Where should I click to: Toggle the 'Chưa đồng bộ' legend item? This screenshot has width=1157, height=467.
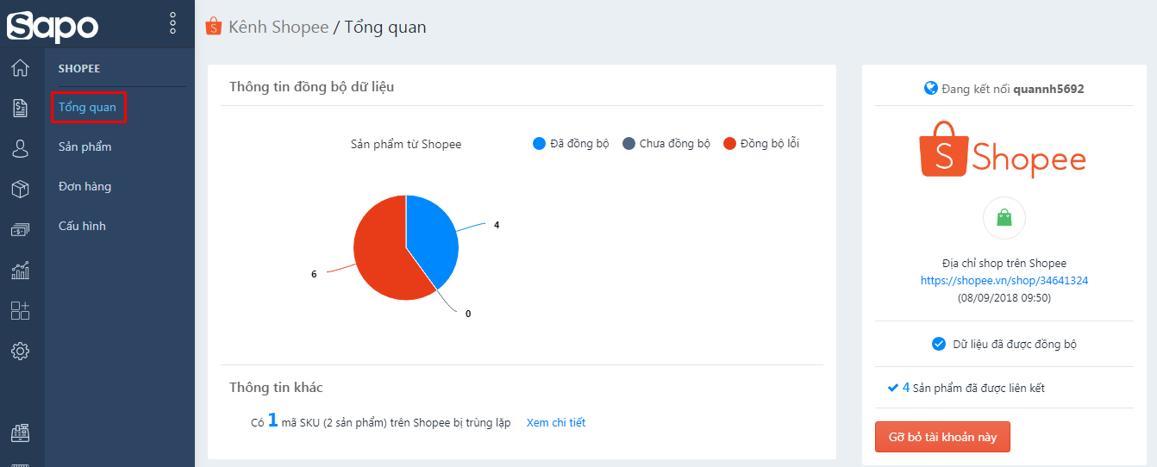[x=666, y=144]
